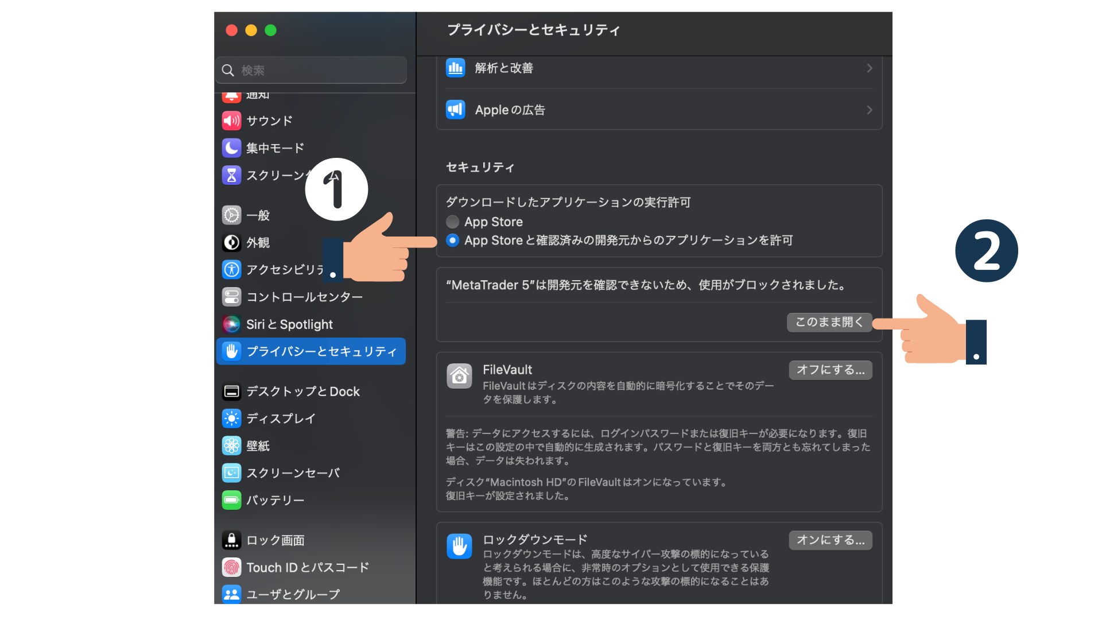The image size is (1102, 620).
Task: Click the ロック画面 label in sidebar
Action: tap(275, 540)
